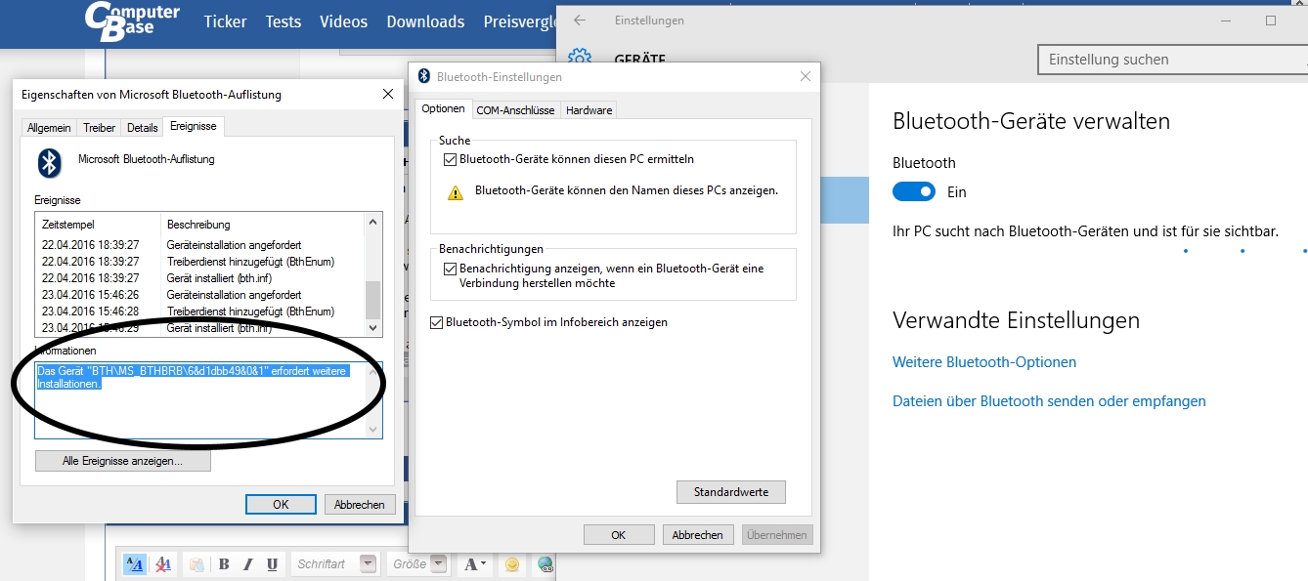The image size is (1308, 581).
Task: Click the highlighted 'erfordert weitere Installationen' information text
Action: pos(192,377)
